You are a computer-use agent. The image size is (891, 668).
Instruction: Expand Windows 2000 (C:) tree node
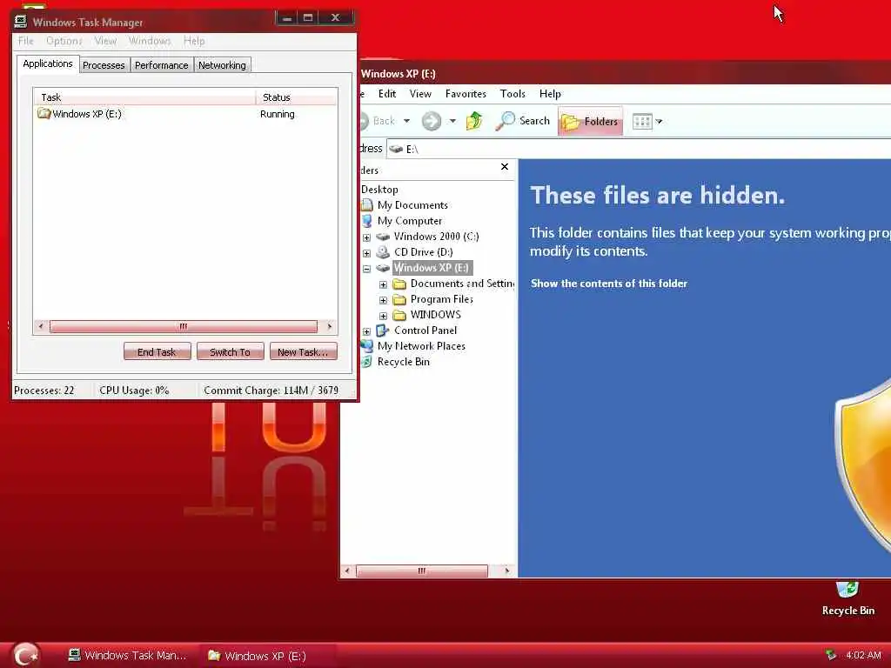[366, 237]
